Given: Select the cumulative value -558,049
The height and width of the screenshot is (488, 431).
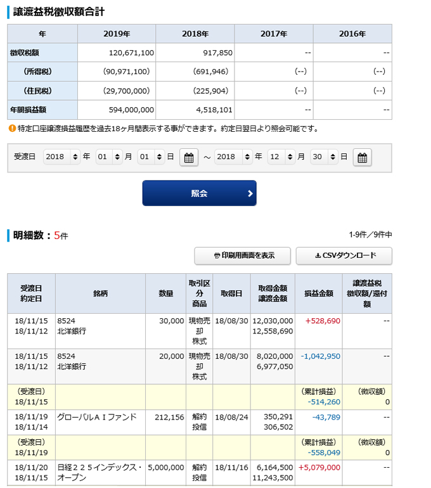Looking at the screenshot, I should tap(324, 453).
